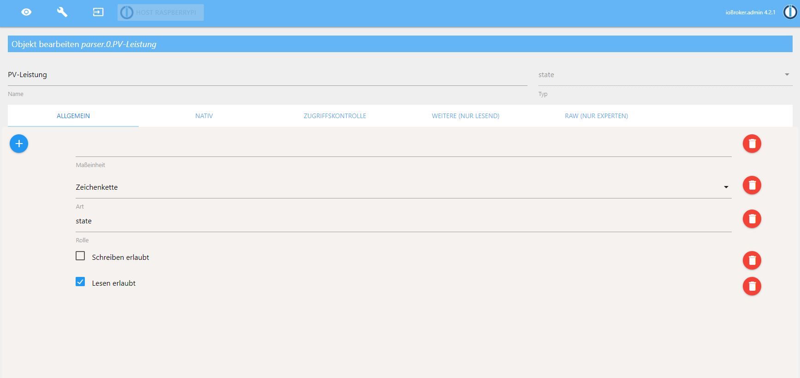The width and height of the screenshot is (800, 378).
Task: Click the Objekt bearbeiten parser.0.PV-Leistung title
Action: click(x=84, y=44)
